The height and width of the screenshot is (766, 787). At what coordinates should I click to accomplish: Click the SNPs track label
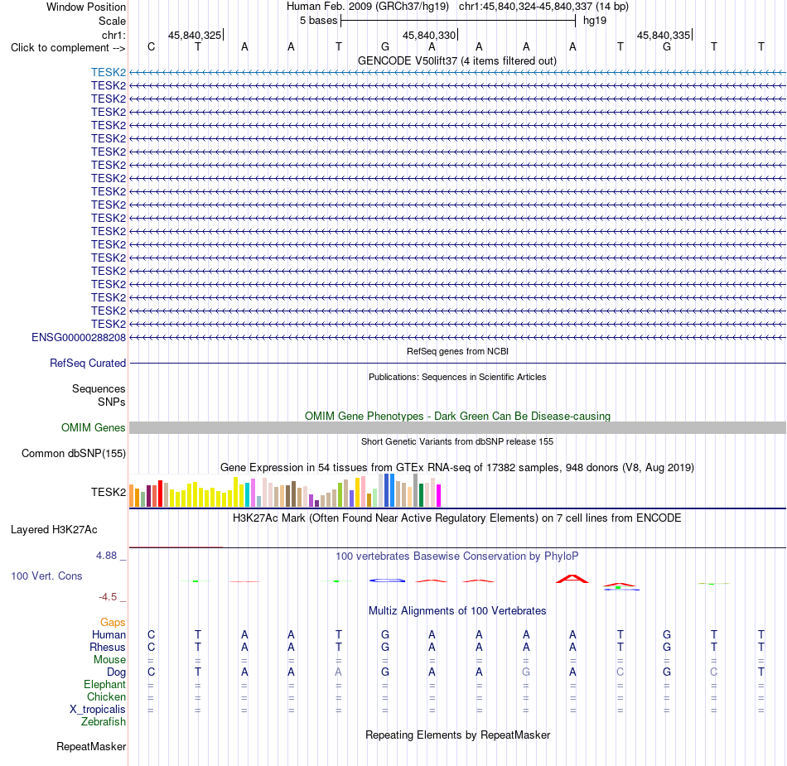tap(112, 402)
